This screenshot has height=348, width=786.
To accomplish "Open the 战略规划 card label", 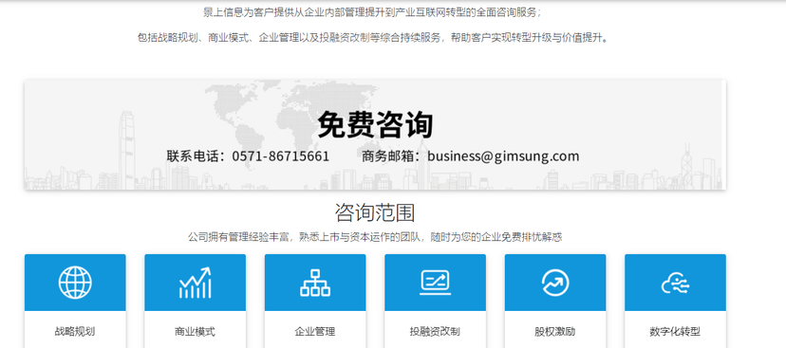I will click(75, 332).
